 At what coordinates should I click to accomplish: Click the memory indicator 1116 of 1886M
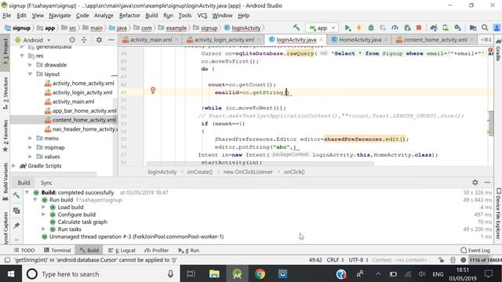point(485,260)
